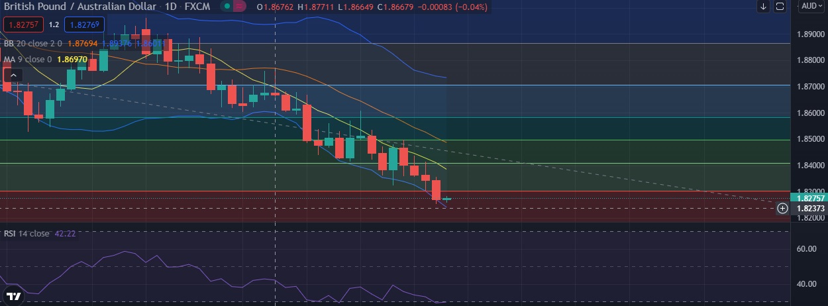
Task: Click the 1.88000 price axis label
Action: [810, 60]
